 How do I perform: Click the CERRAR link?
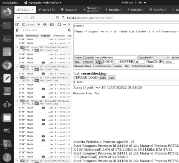(80, 77)
